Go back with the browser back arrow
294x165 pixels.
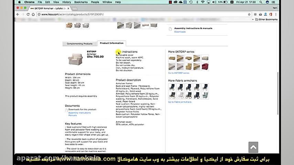coord(18,14)
